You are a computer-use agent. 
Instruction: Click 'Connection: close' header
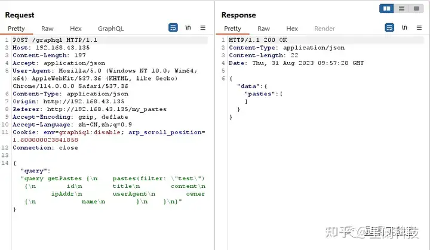45,147
